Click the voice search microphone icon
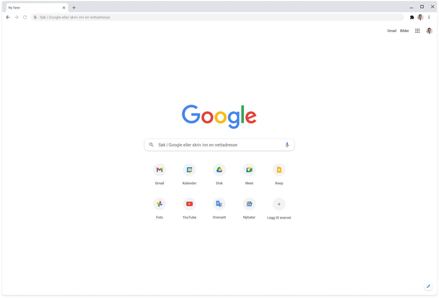Image resolution: width=439 pixels, height=298 pixels. click(287, 145)
